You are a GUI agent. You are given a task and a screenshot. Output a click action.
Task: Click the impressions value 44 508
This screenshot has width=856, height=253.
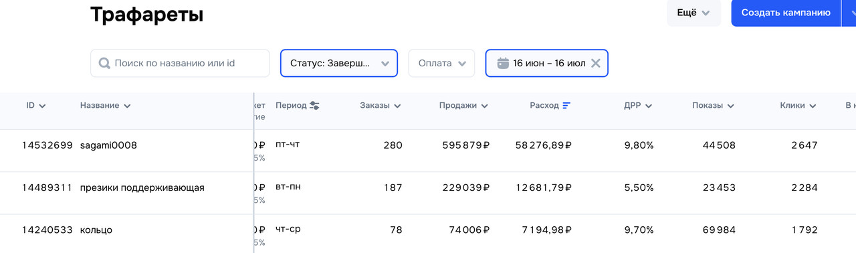(719, 145)
